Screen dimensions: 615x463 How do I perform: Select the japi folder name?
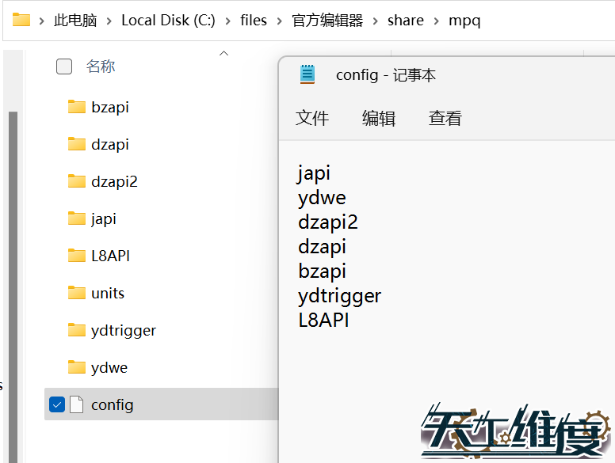click(104, 218)
